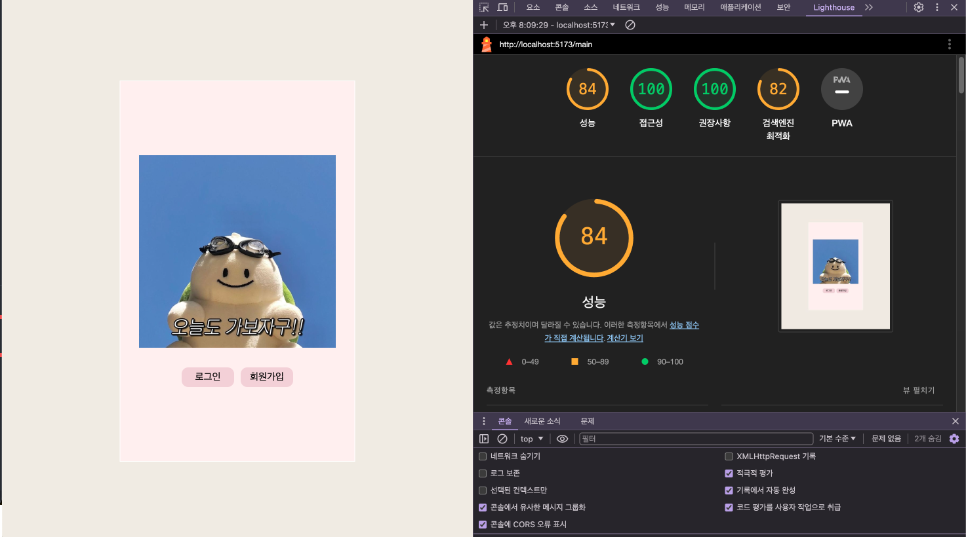Open the 기본 수준 log level dropdown
Image resolution: width=966 pixels, height=537 pixels.
(x=837, y=439)
